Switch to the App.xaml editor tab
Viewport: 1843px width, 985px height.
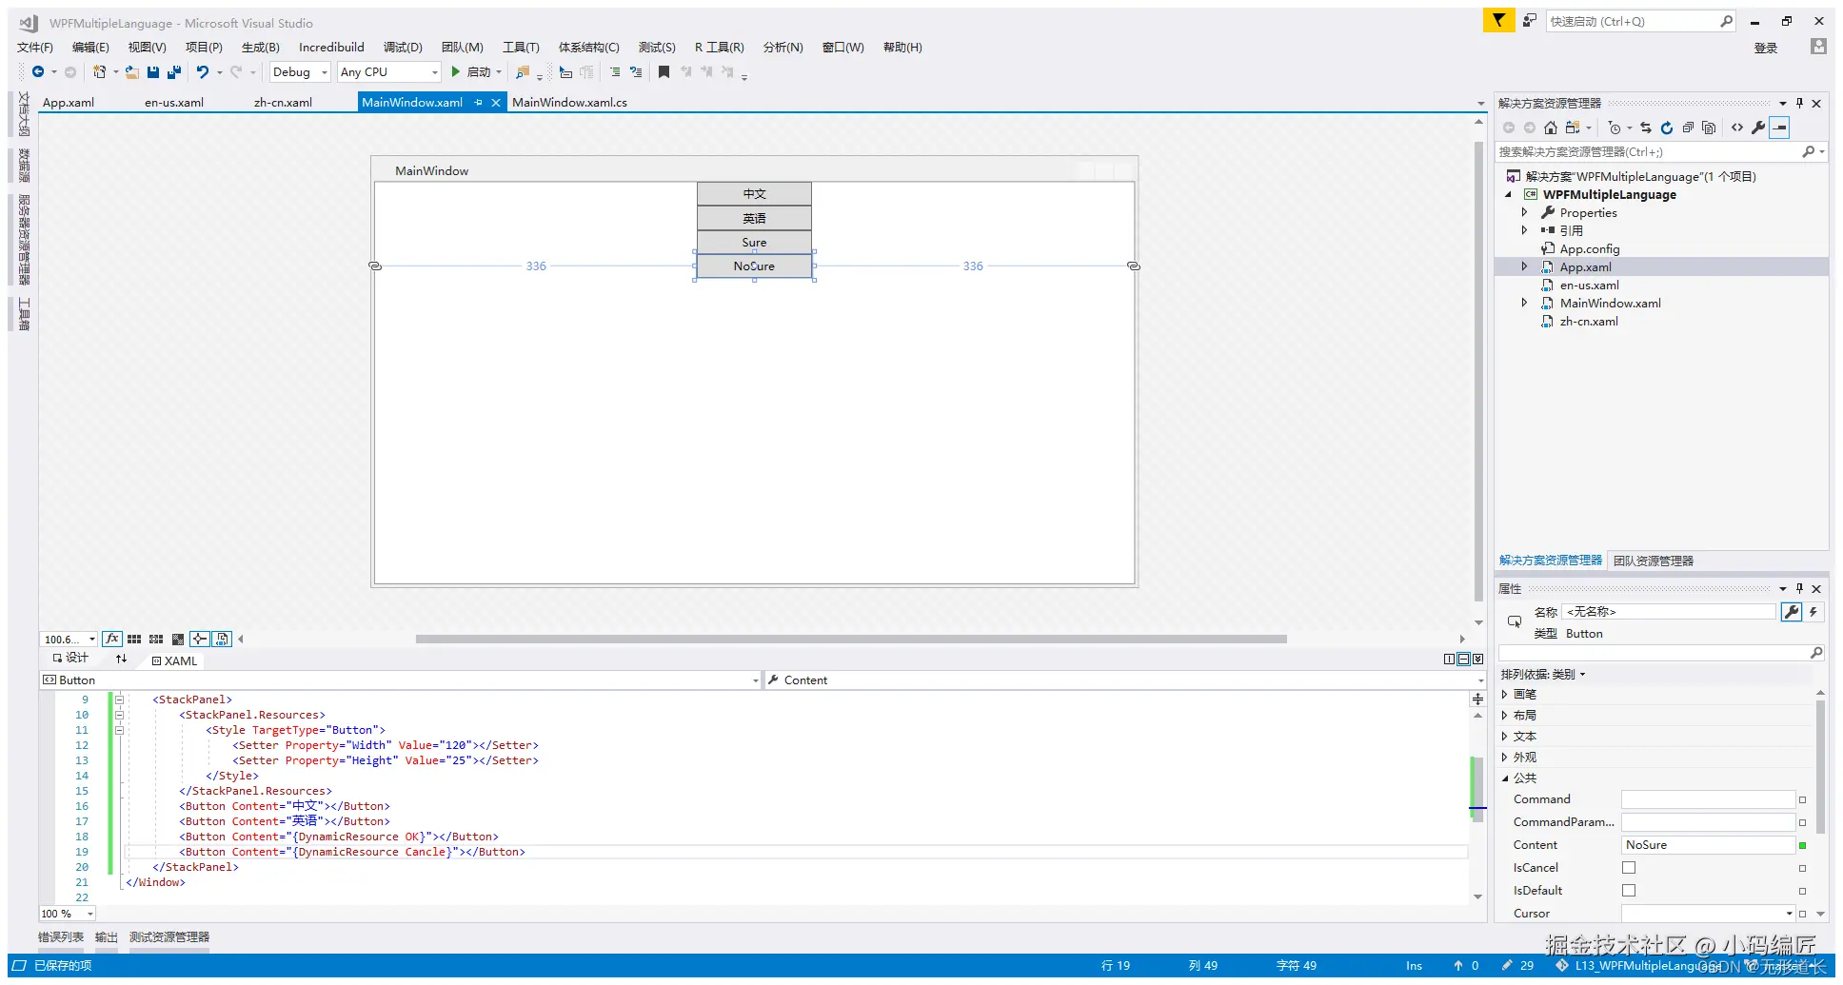(69, 103)
